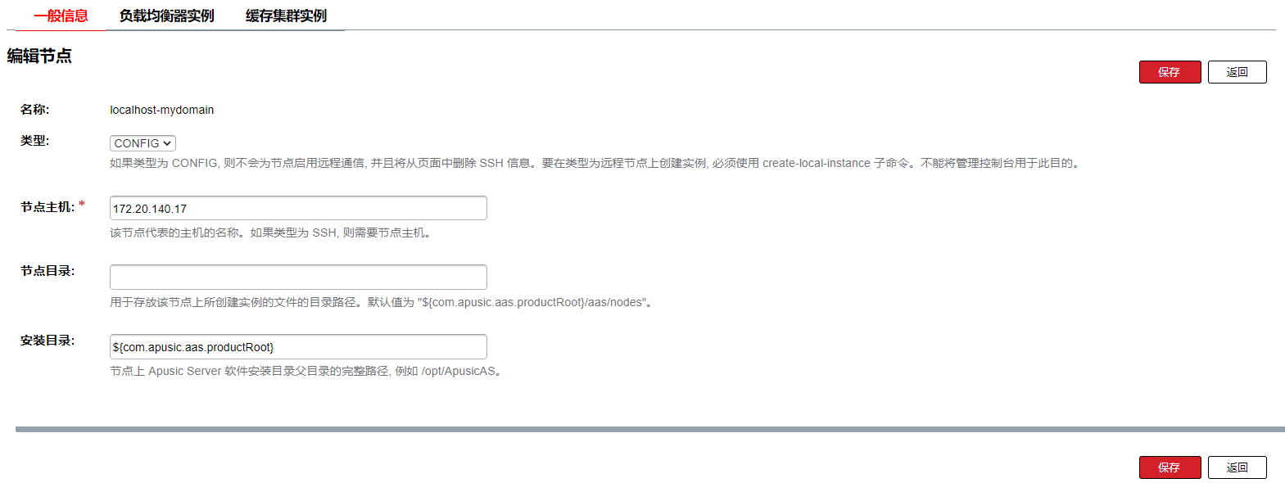Viewport: 1285px width, 483px height.
Task: Click the 安装目录 field label
Action: (48, 341)
